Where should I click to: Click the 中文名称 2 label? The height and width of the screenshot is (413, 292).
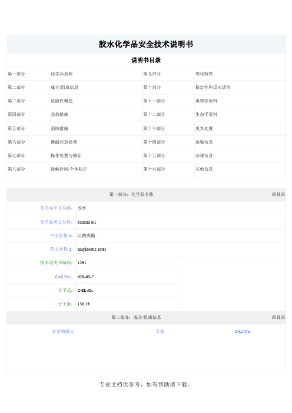(61, 235)
